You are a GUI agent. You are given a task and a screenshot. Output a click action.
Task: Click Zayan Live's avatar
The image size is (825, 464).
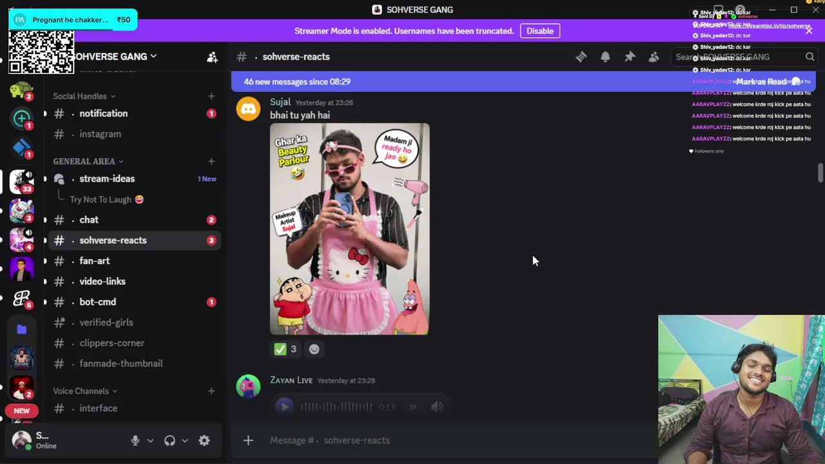(x=248, y=387)
